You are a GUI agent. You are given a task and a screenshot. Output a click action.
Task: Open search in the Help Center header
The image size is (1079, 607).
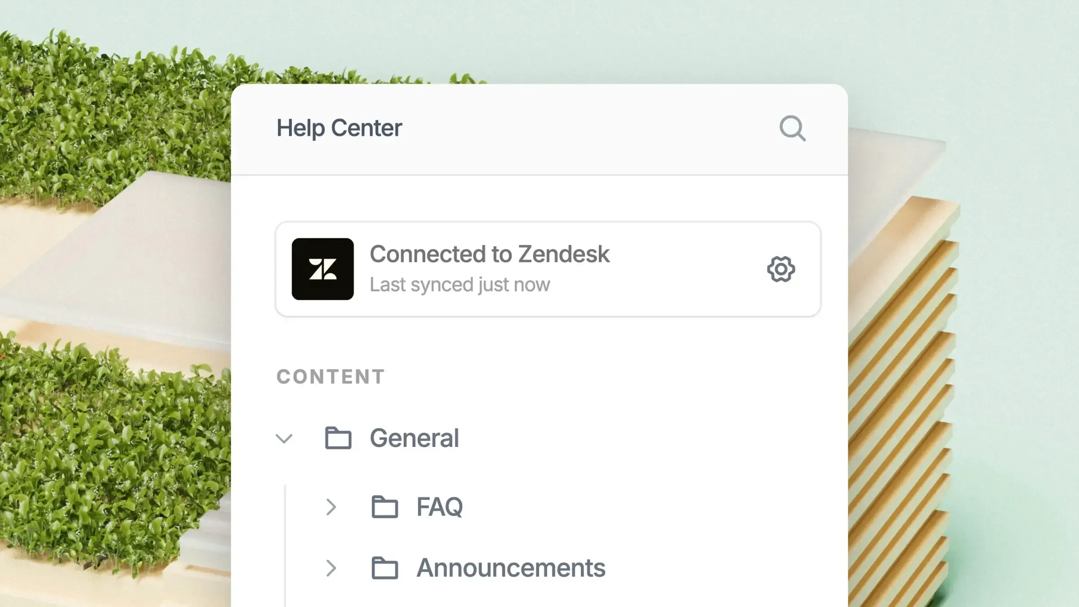(792, 129)
